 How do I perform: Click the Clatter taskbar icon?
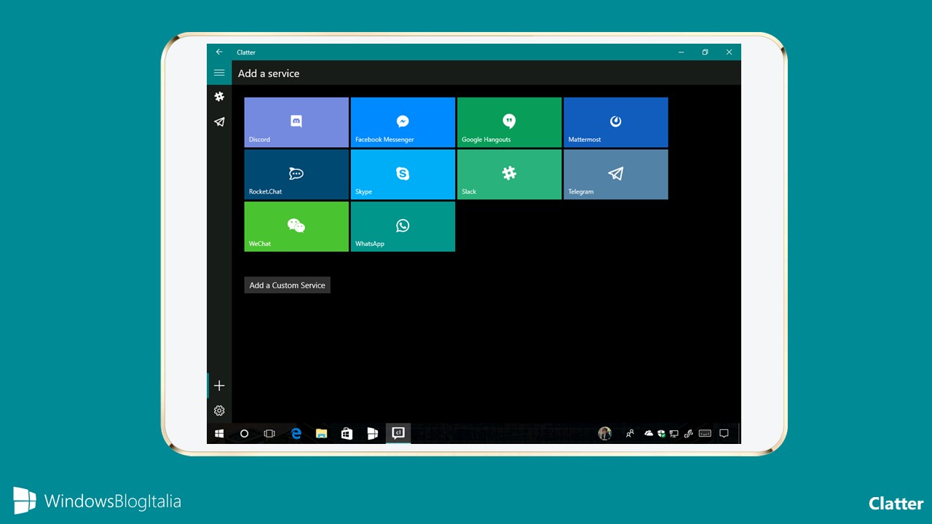click(x=398, y=433)
